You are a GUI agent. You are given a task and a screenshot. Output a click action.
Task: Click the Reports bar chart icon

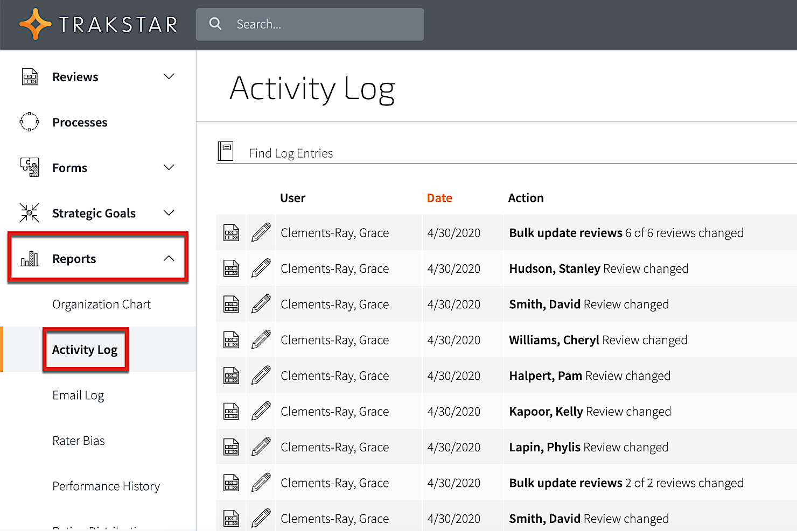click(x=30, y=259)
